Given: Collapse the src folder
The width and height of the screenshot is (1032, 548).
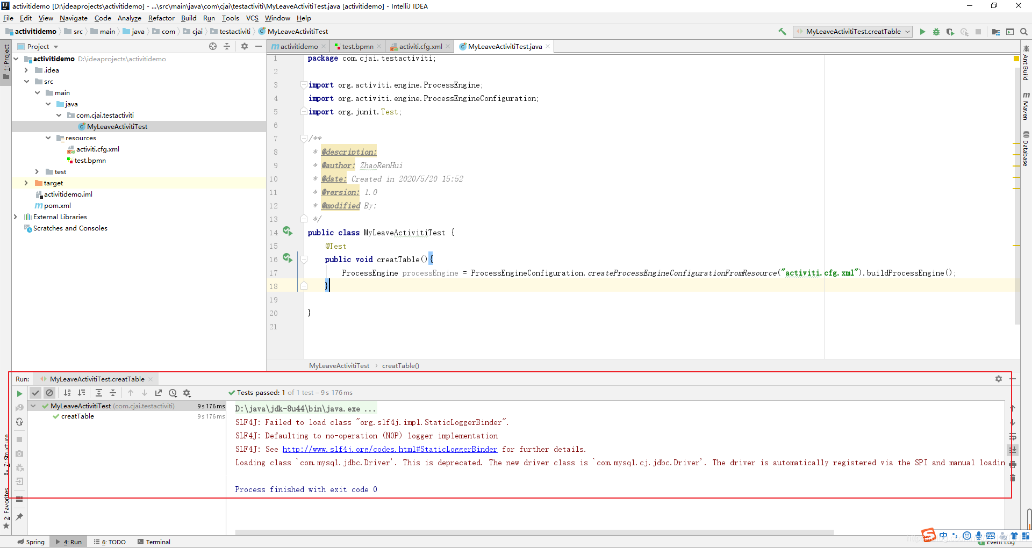Looking at the screenshot, I should 26,82.
